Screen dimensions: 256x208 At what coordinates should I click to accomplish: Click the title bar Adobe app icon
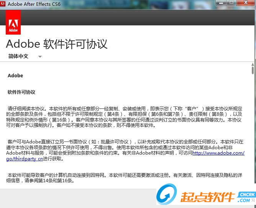point(3,4)
